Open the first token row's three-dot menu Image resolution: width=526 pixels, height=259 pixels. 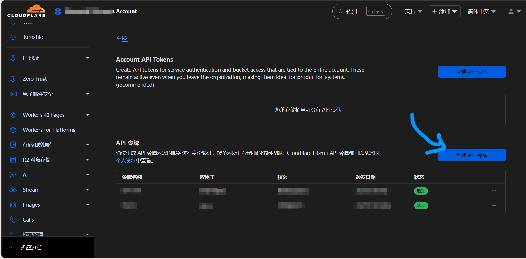pyautogui.click(x=494, y=191)
